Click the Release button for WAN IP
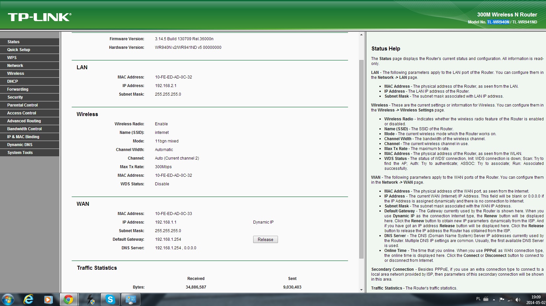 (x=265, y=239)
